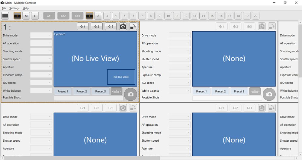Select camera 10 in the top toolbar
The image size is (302, 160).
click(168, 16)
